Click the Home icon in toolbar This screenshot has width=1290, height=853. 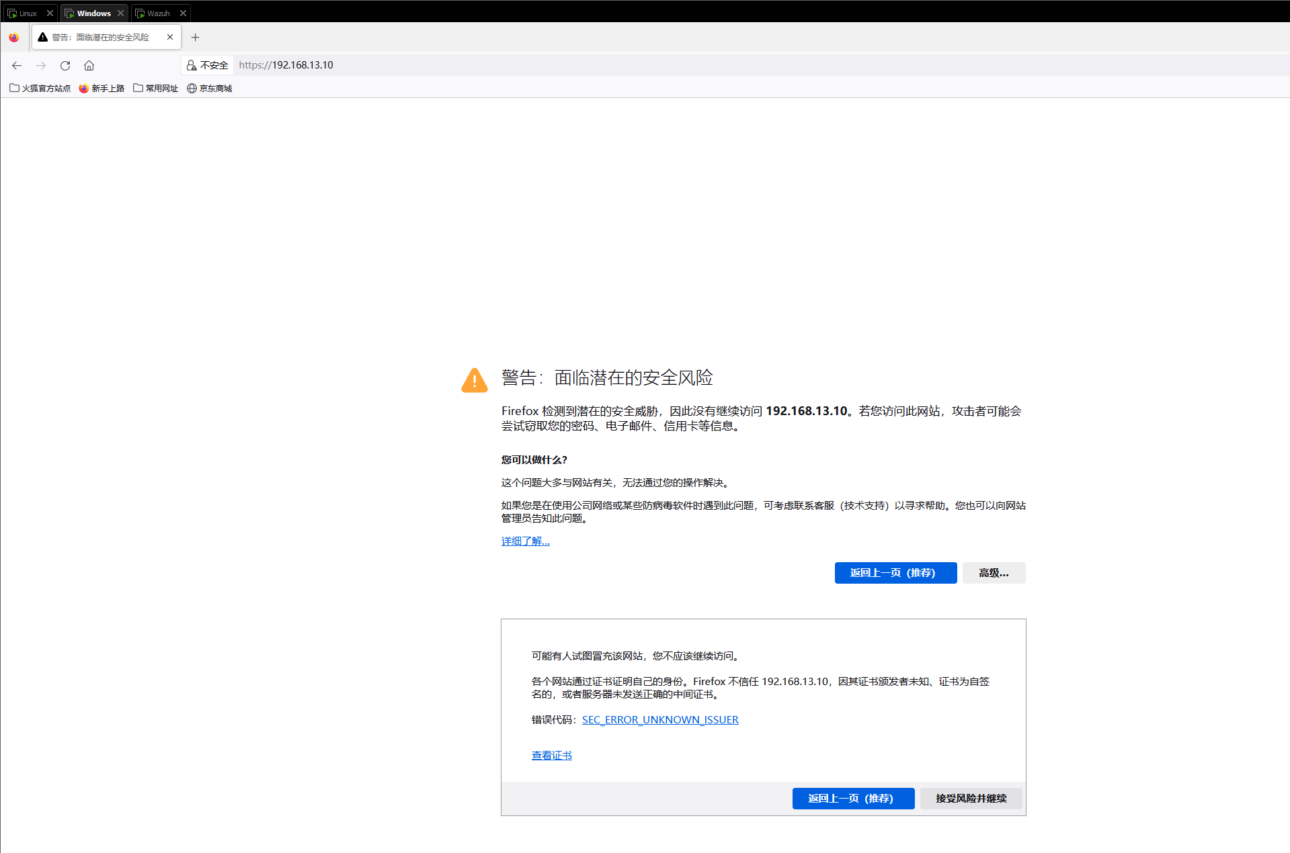click(x=89, y=65)
